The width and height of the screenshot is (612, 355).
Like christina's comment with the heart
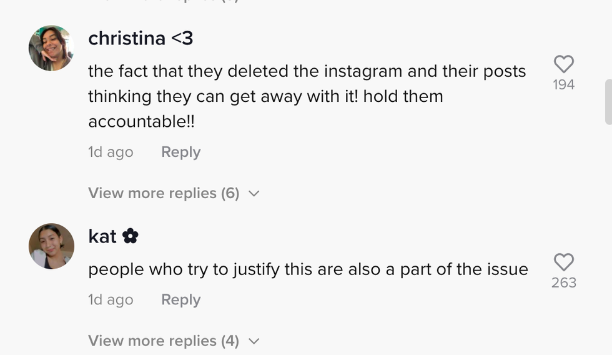[x=563, y=64]
